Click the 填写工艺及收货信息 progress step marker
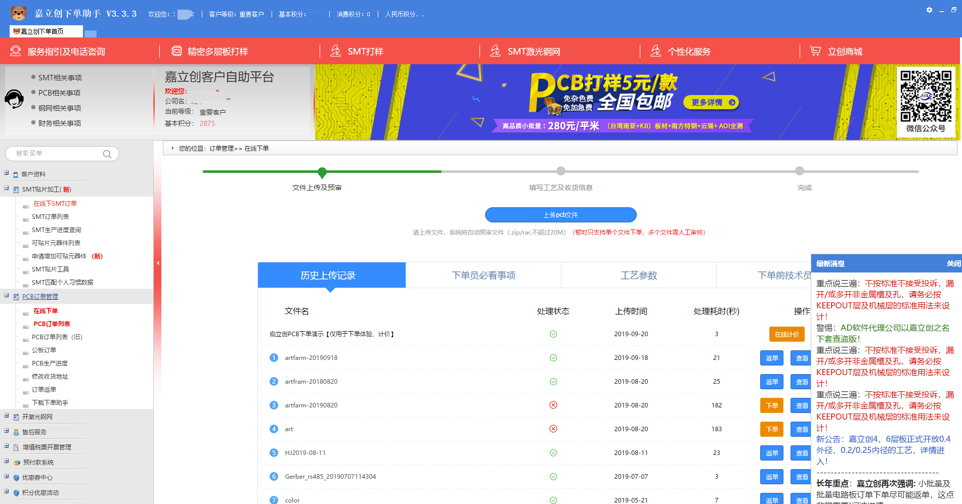 pyautogui.click(x=560, y=171)
